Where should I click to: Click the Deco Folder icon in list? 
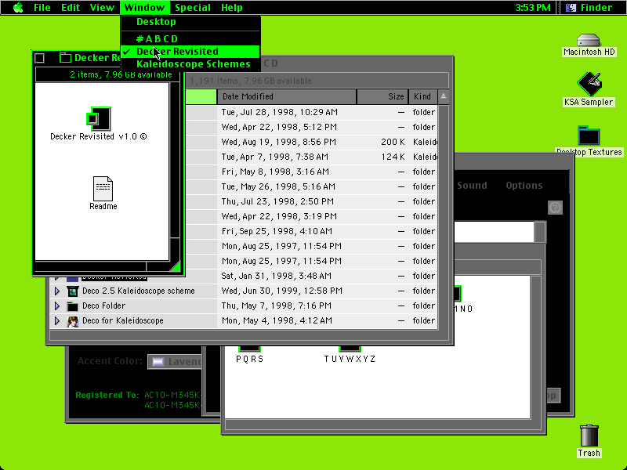72,306
